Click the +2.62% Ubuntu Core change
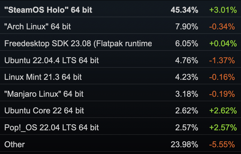This screenshot has width=241, height=154. tap(223, 111)
